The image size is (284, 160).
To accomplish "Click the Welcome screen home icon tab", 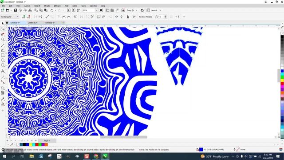I will click(x=7, y=23).
